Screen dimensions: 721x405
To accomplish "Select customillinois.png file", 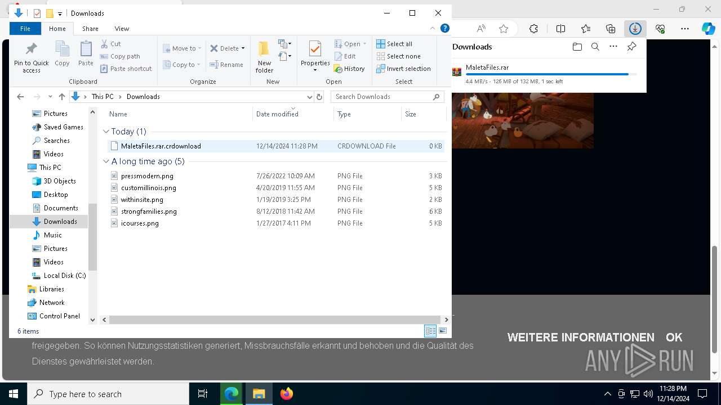I will [x=276, y=188].
